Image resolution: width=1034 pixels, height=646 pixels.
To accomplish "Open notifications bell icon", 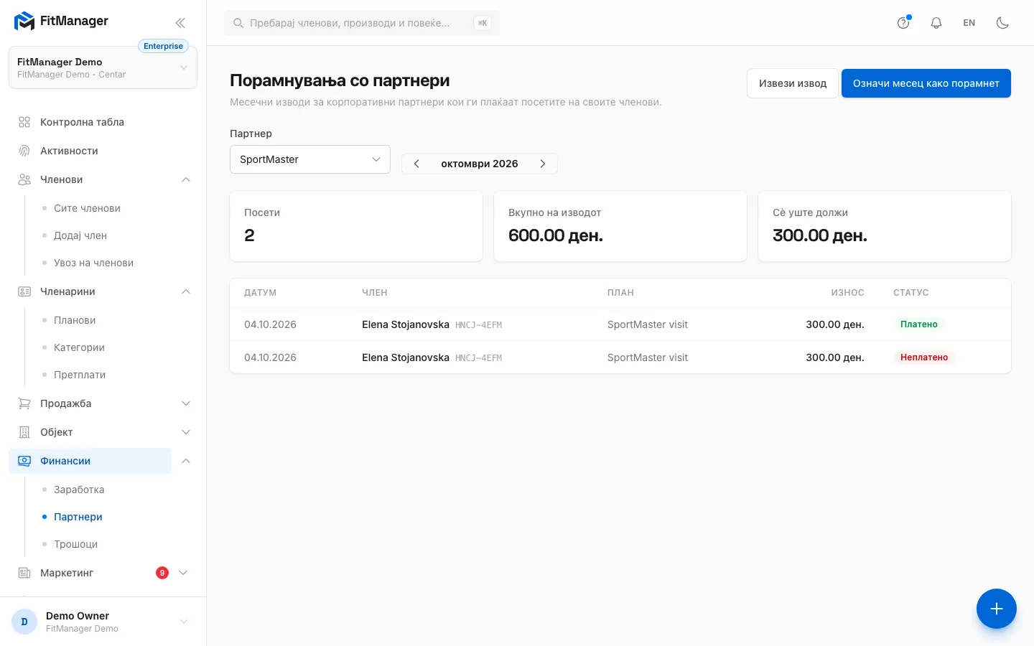I will coord(936,23).
